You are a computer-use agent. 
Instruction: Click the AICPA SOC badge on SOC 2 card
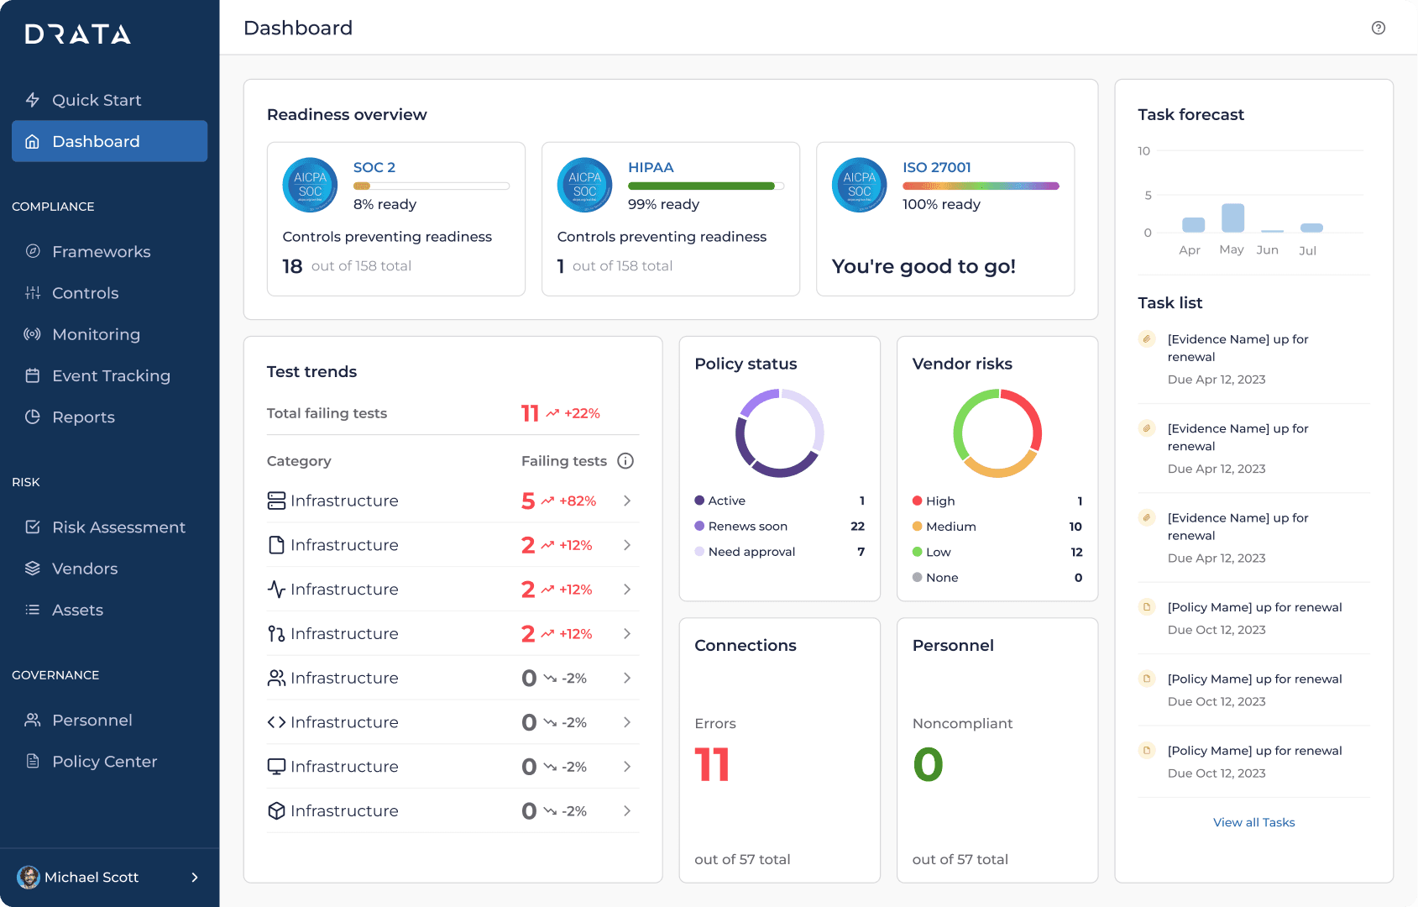click(310, 185)
